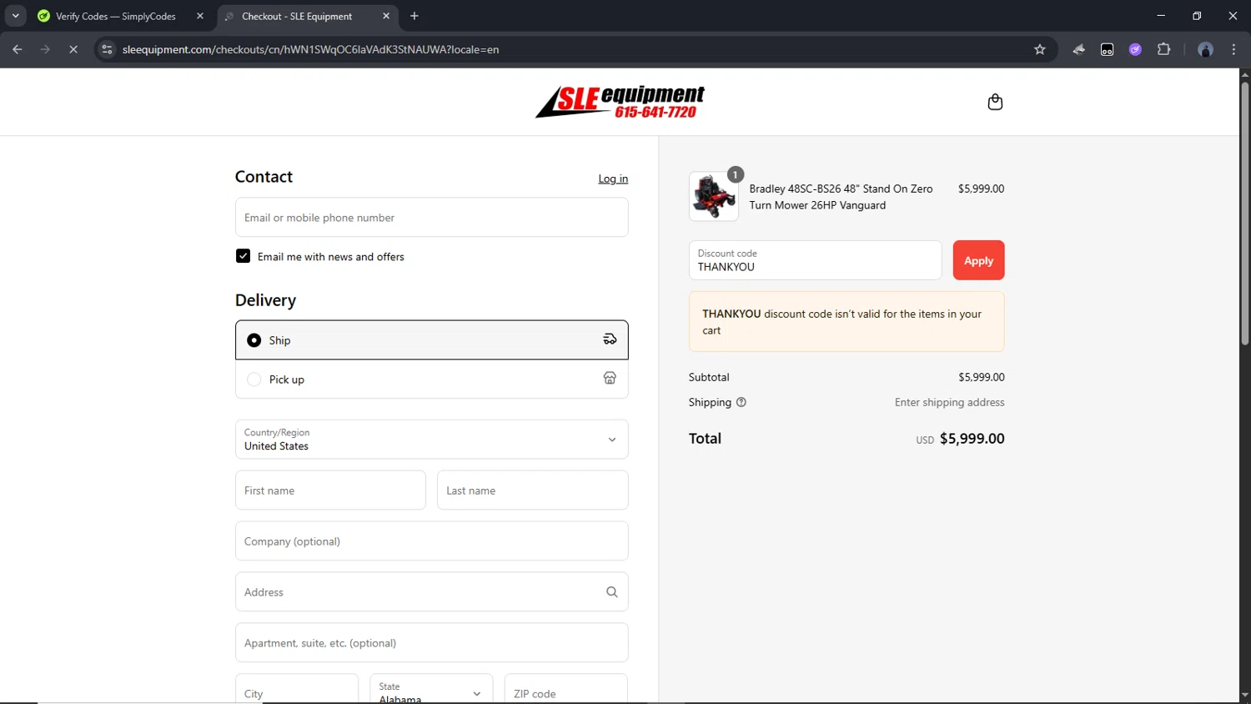Click the store icon in Pick up row
Screen dimensions: 1251x704
[x=610, y=379]
